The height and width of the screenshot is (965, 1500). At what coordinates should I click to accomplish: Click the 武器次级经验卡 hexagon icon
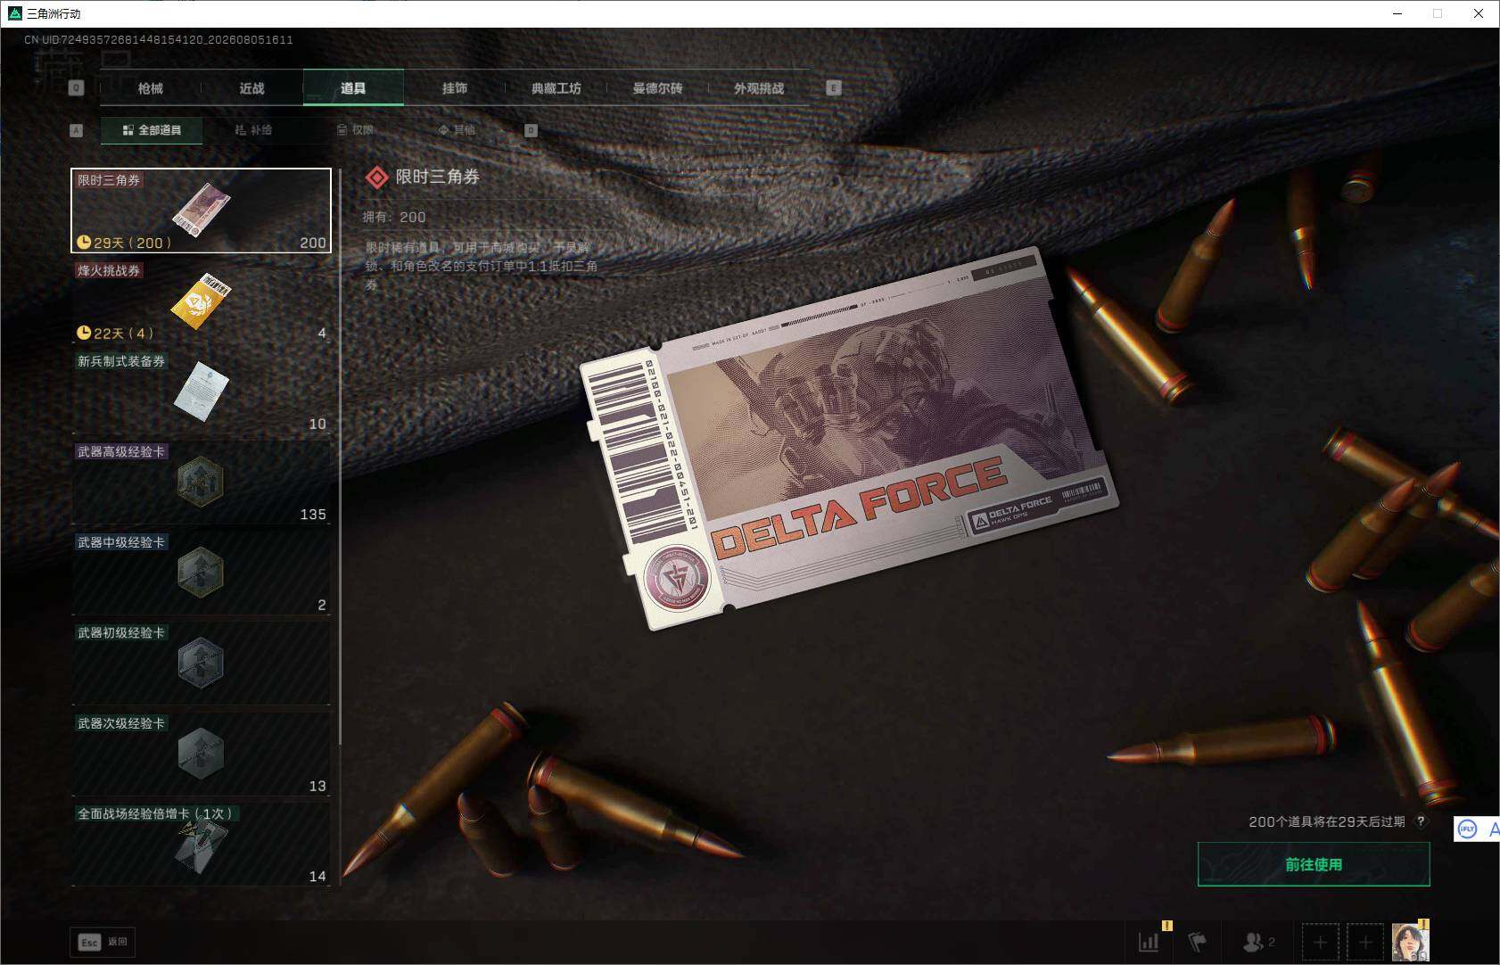pyautogui.click(x=200, y=753)
